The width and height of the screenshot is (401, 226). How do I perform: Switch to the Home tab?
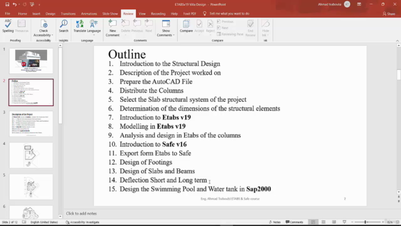23,14
